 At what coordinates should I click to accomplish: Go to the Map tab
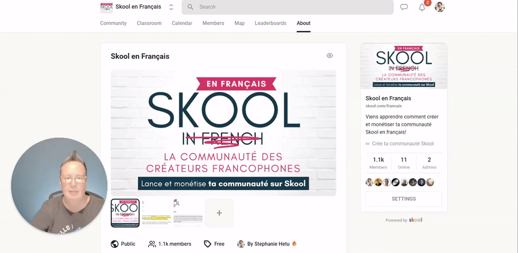tap(239, 23)
